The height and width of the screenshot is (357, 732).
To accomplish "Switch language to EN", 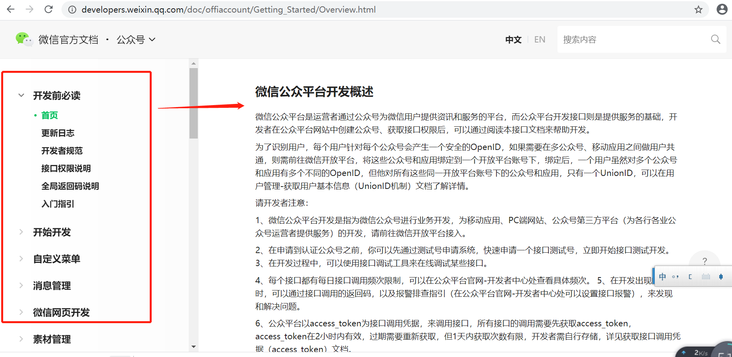I will 540,39.
